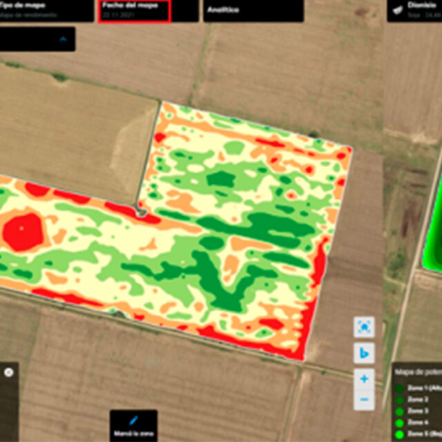Viewport: 442px width, 442px height.
Task: Open the 'Tipo de mapa' dropdown
Action: [46, 10]
